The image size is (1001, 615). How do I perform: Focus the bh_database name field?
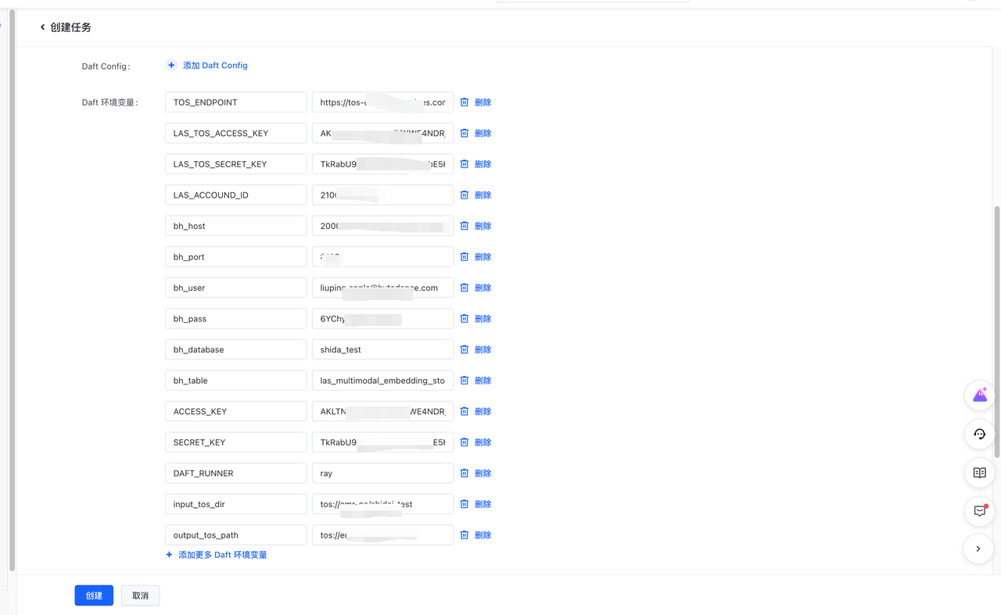point(235,349)
